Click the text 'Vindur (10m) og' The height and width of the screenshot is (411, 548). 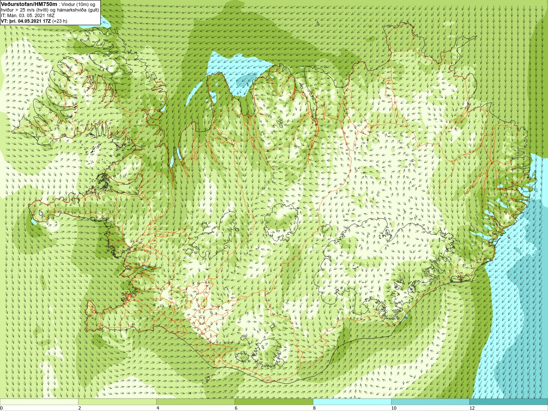(x=78, y=4)
